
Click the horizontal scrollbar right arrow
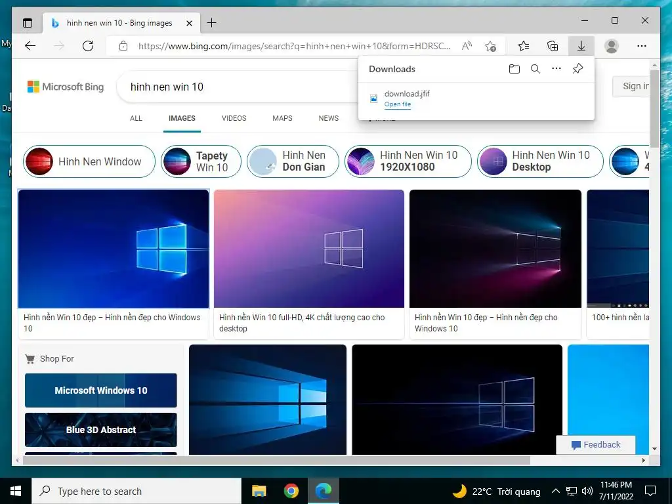(644, 460)
